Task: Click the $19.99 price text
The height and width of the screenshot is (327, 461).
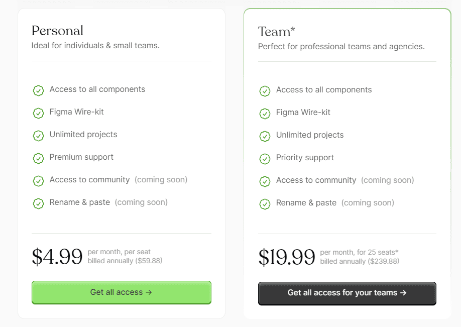Action: tap(287, 257)
